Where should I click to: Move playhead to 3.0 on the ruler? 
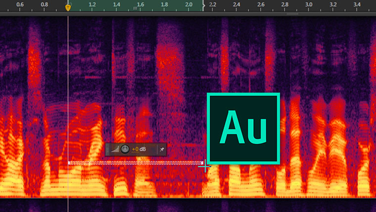click(309, 5)
